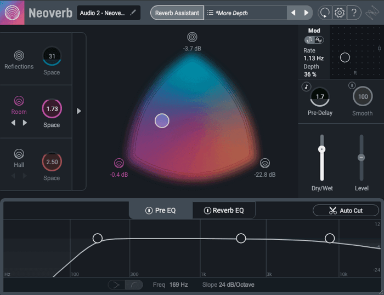Select the sine-wave modulation mode
This screenshot has height=295, width=384.
click(x=319, y=40)
